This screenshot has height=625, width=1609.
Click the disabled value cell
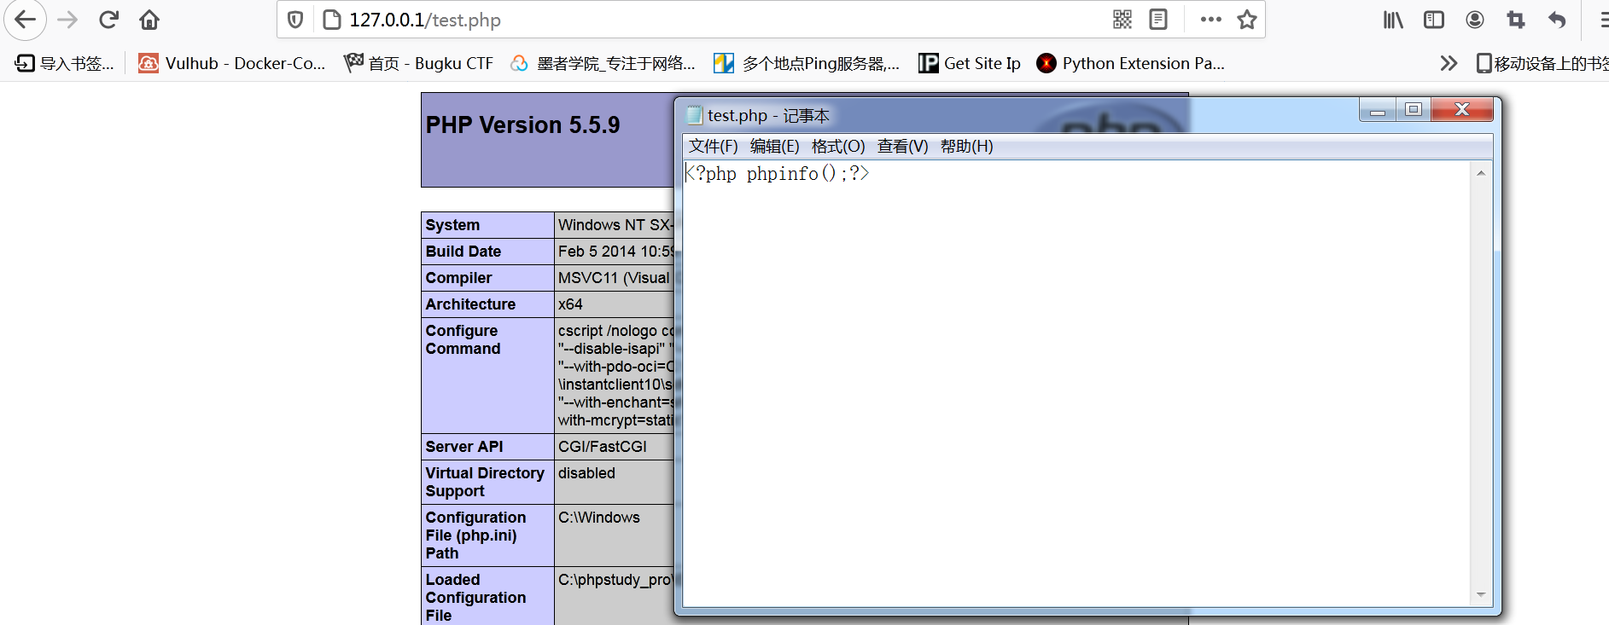[x=586, y=473]
